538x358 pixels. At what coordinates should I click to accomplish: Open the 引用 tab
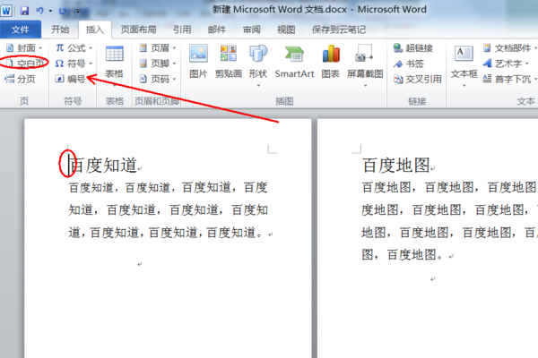coord(182,30)
